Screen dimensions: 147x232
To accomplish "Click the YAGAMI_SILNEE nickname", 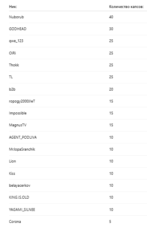I will [22, 209].
